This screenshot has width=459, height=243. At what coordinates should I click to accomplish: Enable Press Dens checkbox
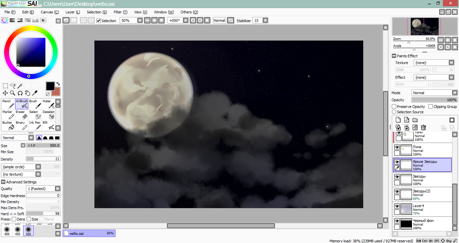pyautogui.click(x=14, y=219)
